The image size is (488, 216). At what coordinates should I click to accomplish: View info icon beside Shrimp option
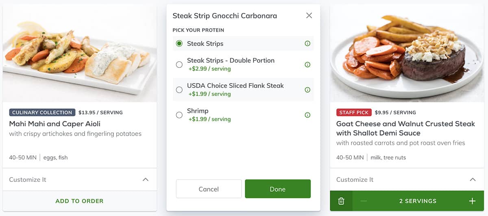(x=307, y=115)
